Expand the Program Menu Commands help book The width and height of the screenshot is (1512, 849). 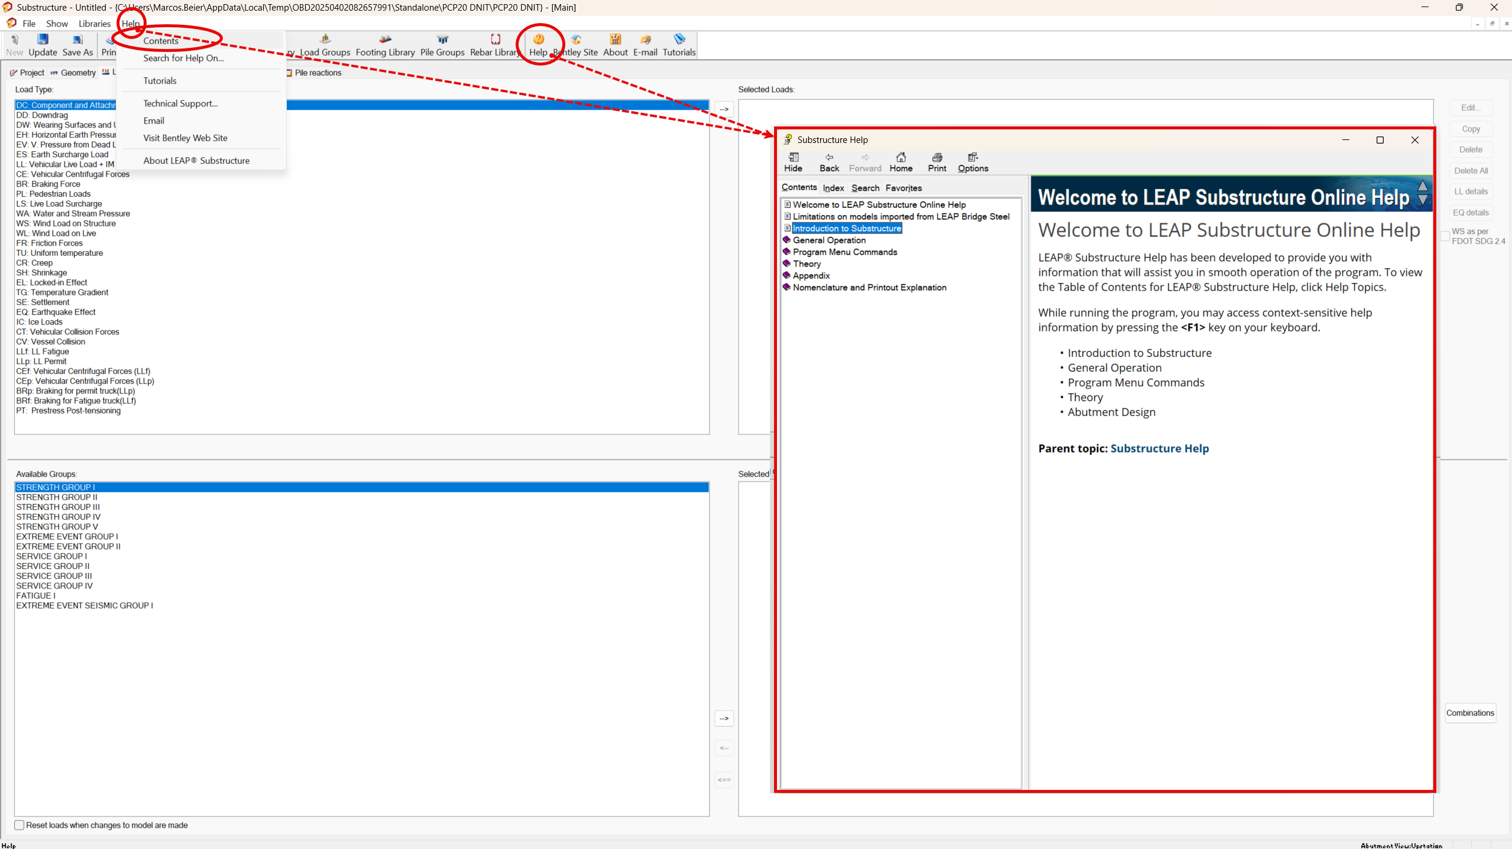786,252
